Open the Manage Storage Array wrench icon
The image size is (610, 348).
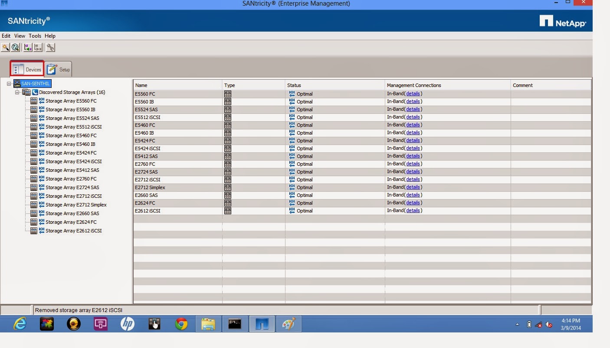point(50,47)
